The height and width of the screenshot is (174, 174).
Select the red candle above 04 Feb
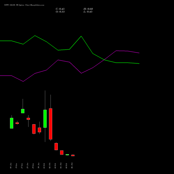tap(62, 152)
